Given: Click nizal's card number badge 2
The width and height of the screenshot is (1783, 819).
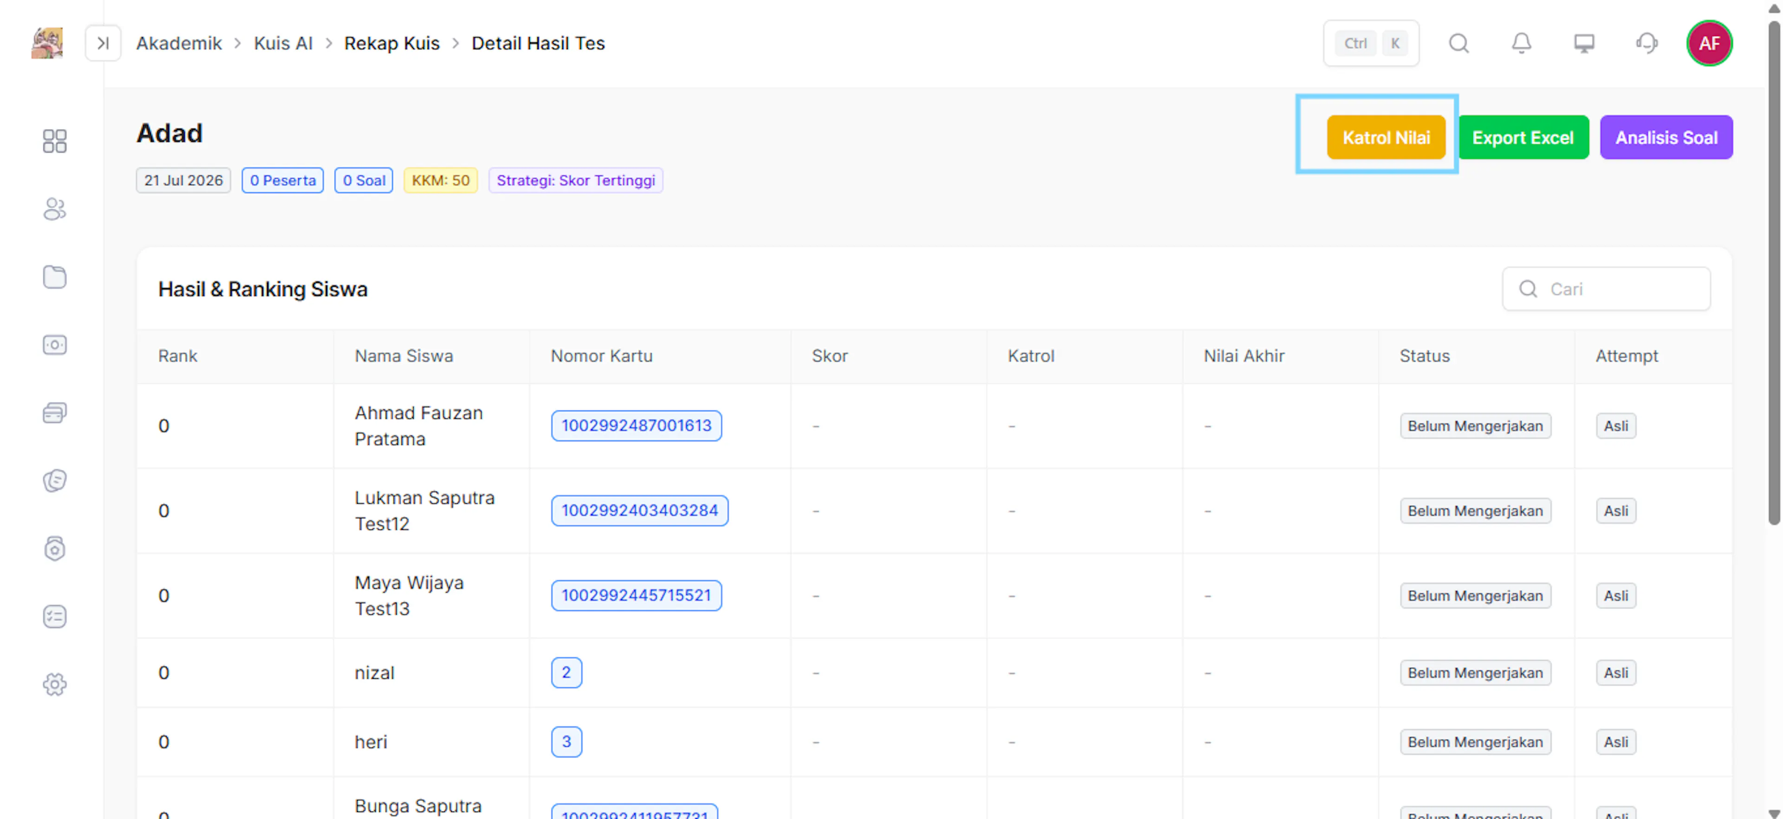Looking at the screenshot, I should (566, 673).
